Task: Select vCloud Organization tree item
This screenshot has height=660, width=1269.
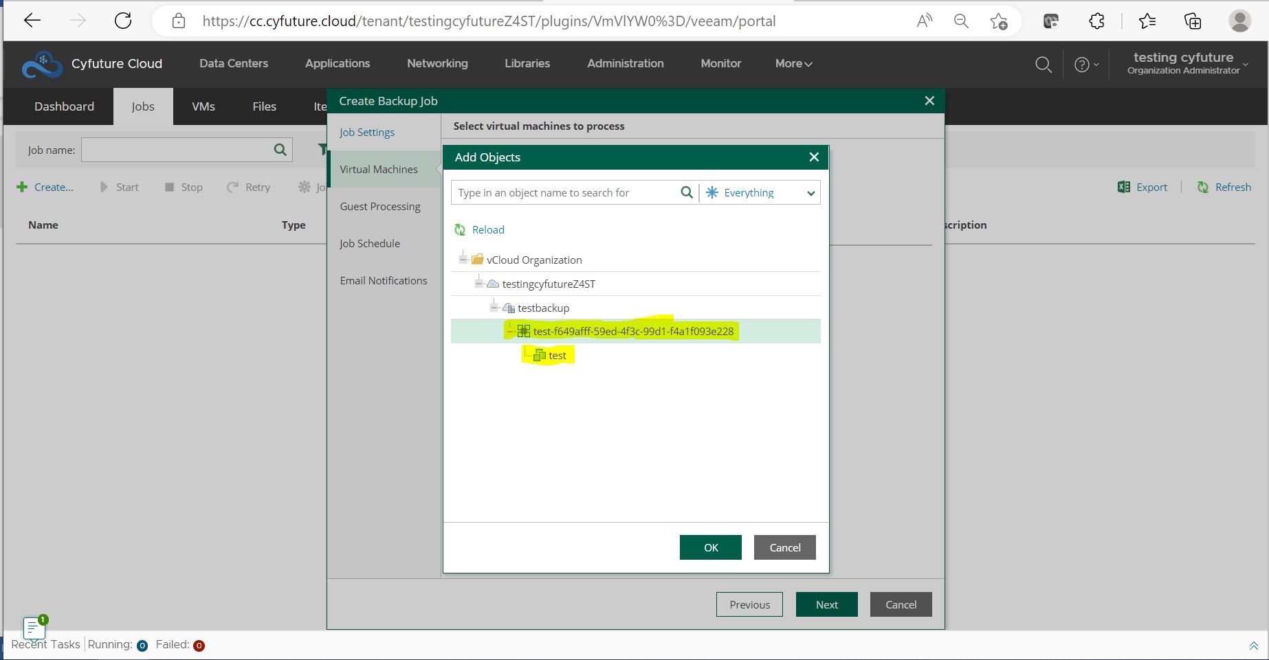Action: (534, 260)
